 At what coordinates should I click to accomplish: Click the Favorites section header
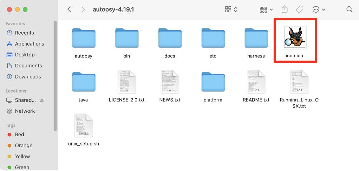click(15, 24)
